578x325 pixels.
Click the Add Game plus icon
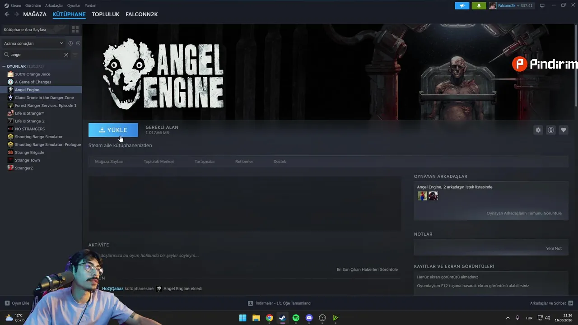pos(7,303)
